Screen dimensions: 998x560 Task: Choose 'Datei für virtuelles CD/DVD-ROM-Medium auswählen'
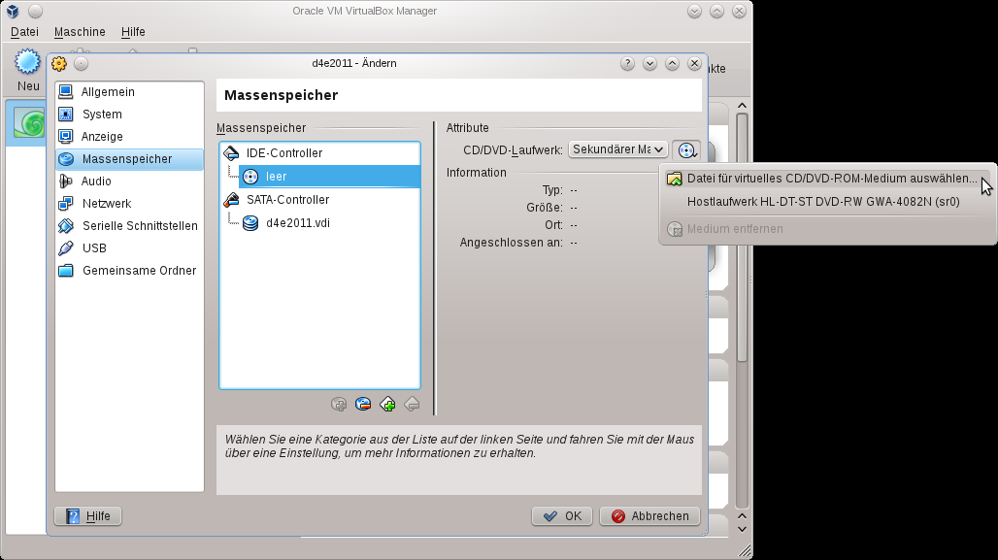point(825,179)
